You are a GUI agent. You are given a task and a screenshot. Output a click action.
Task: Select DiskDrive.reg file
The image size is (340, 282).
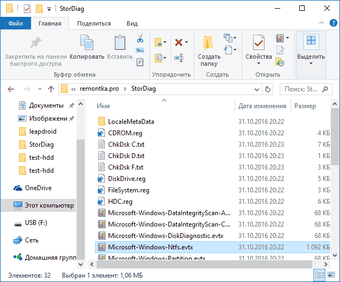(x=212, y=179)
